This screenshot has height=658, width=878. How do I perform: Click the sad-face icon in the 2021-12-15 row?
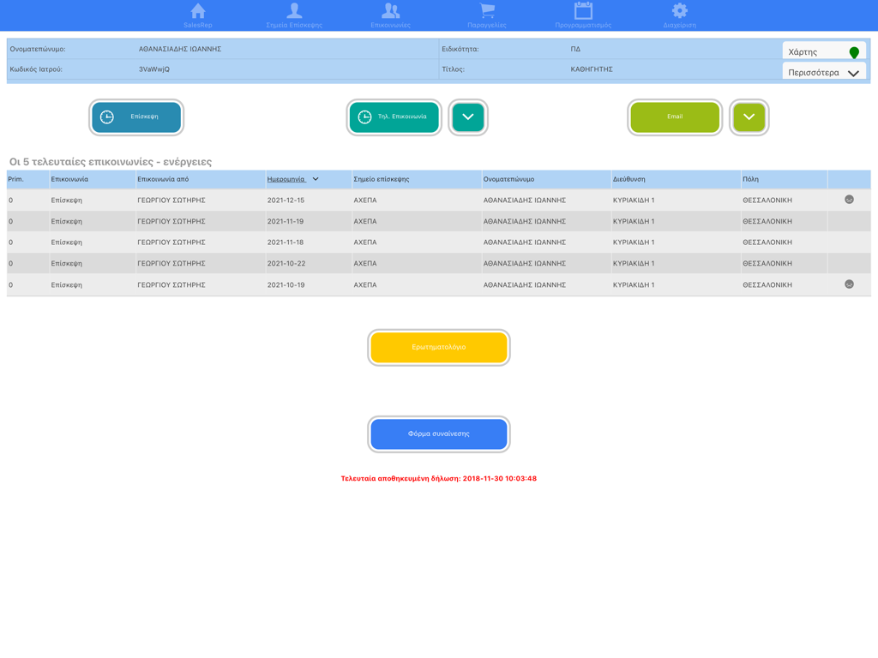[x=849, y=199]
